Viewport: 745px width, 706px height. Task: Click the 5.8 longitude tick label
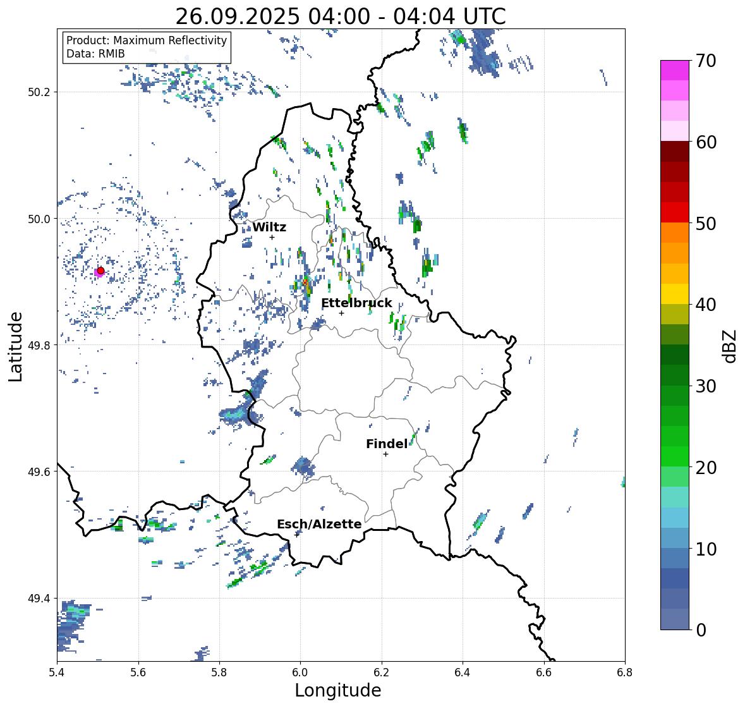219,673
